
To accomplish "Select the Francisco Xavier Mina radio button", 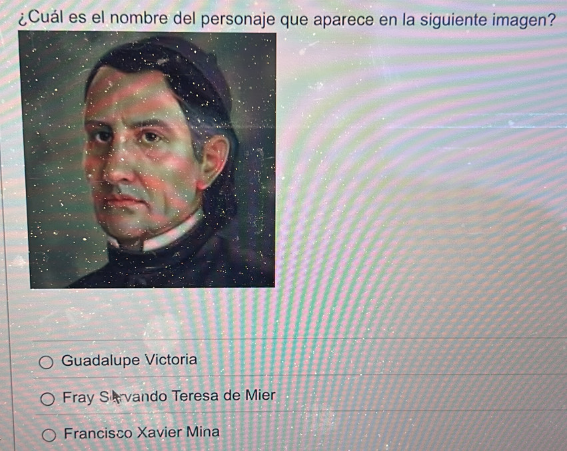I will (49, 435).
